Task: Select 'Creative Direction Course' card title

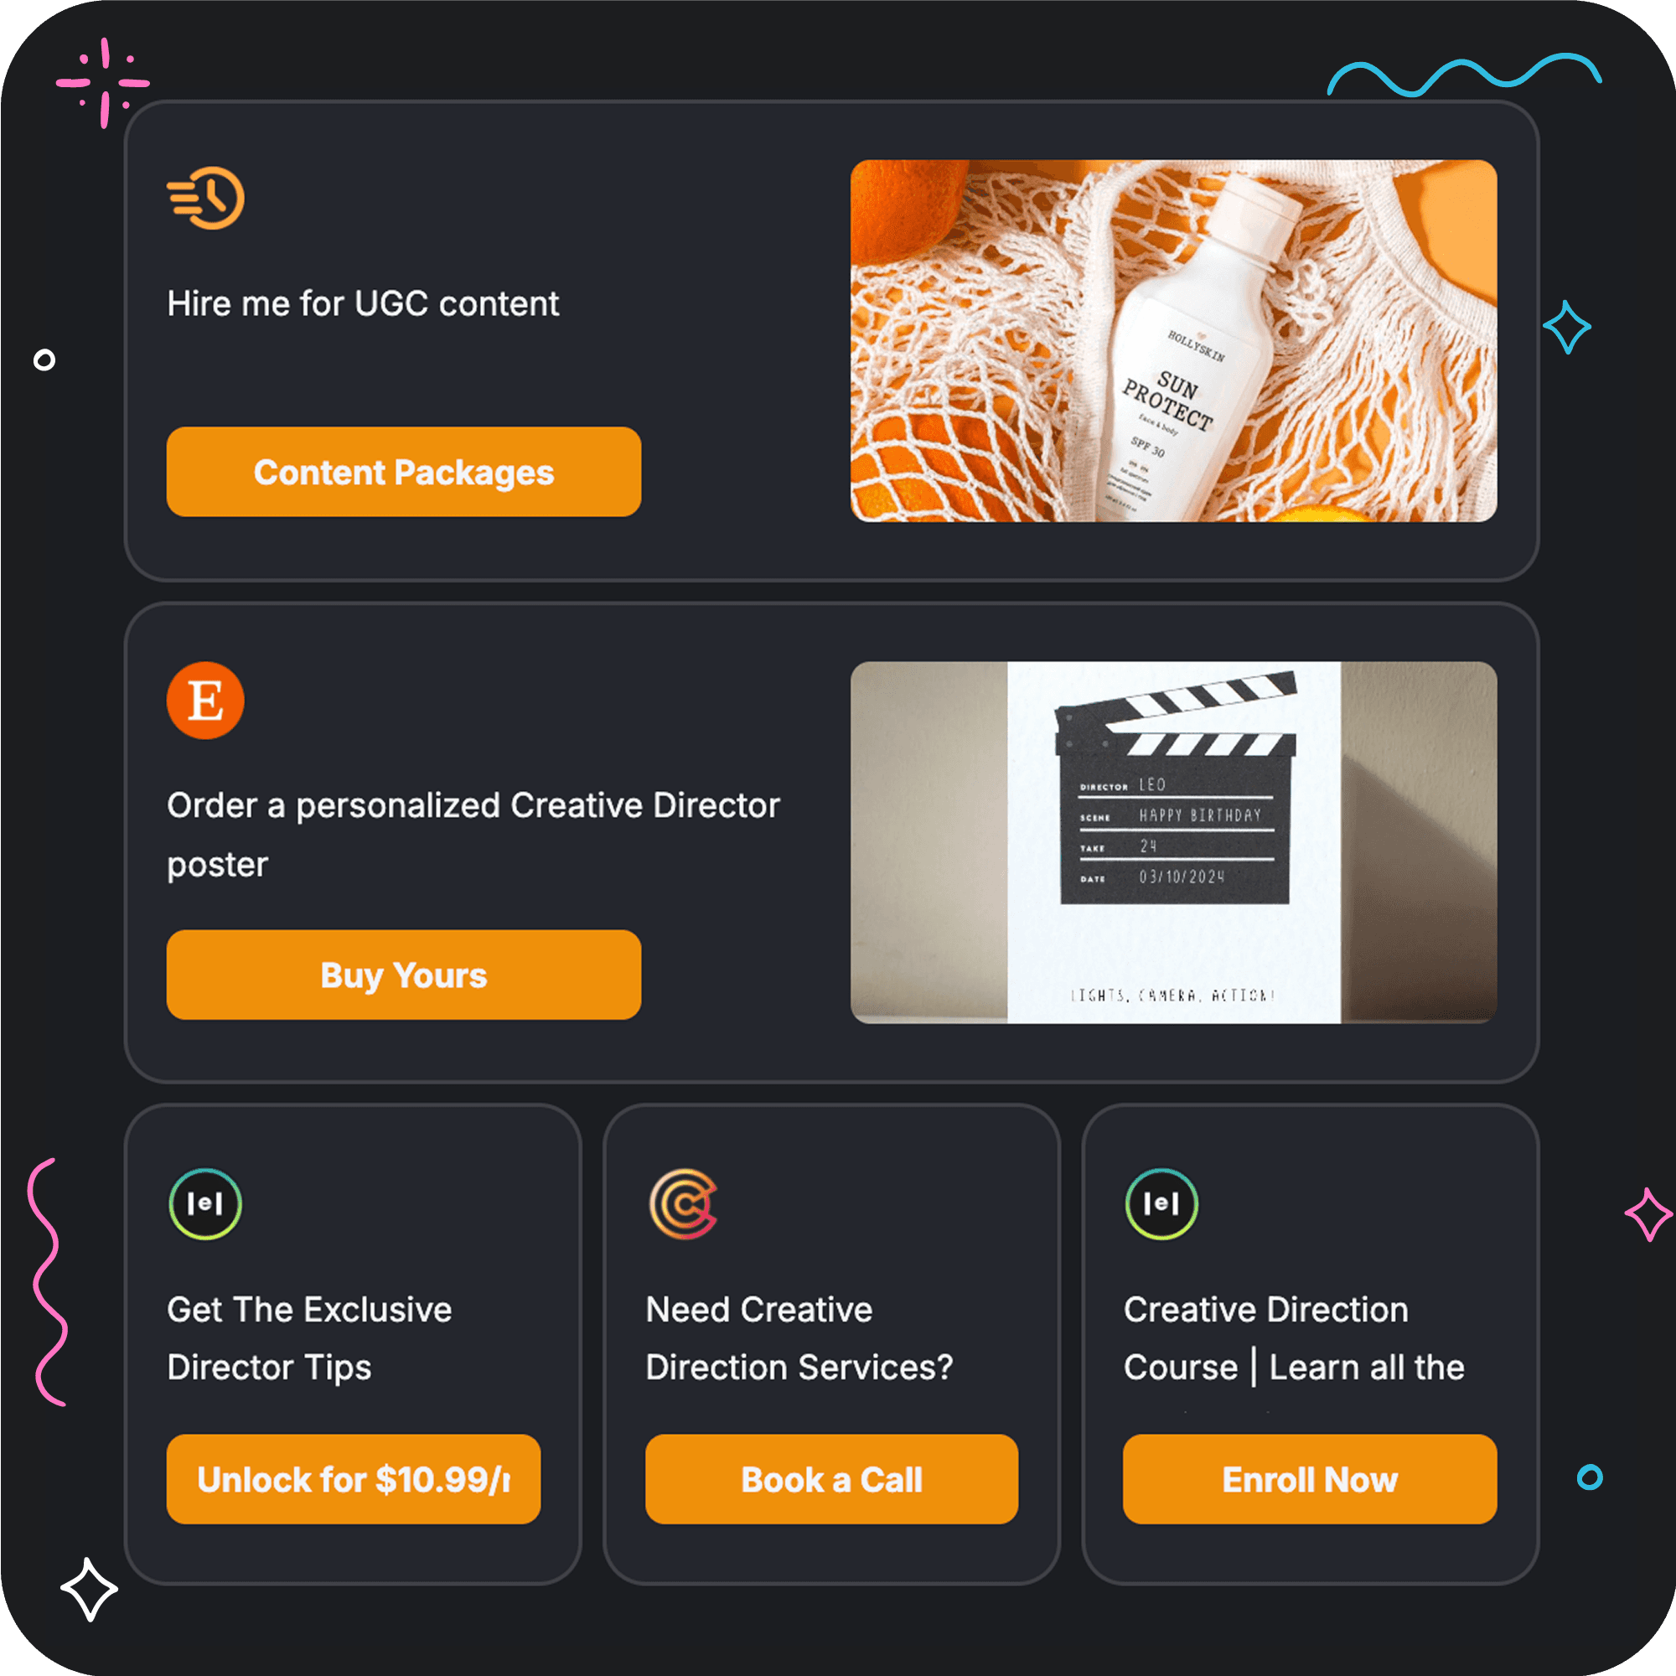Action: coord(1293,1338)
